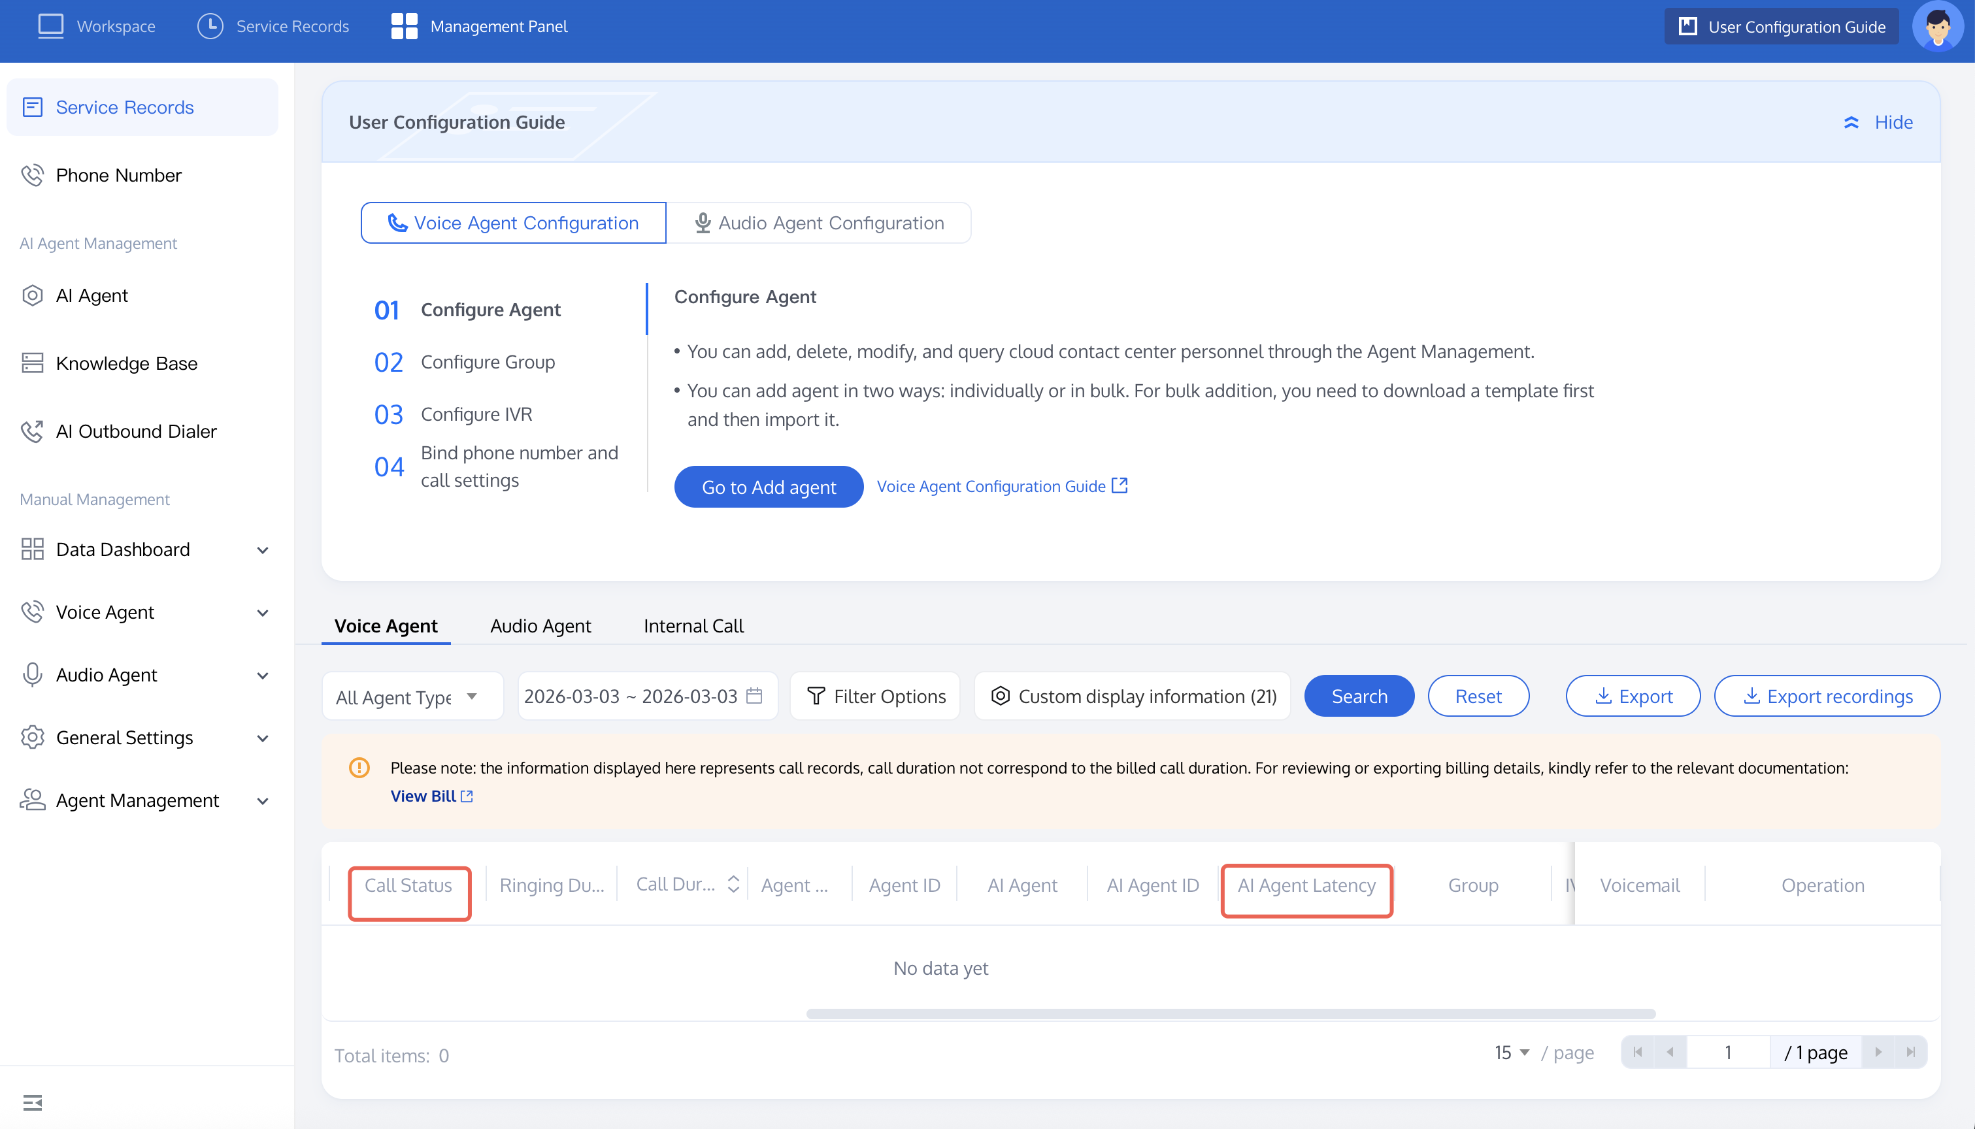The image size is (1975, 1129).
Task: Open the 15 per page dropdown
Action: 1511,1053
